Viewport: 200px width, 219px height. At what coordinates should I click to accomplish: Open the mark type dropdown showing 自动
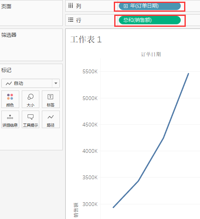pyautogui.click(x=31, y=83)
